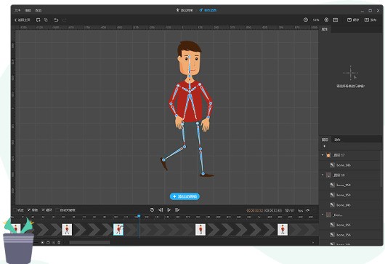Enable the auto keyframe checkbox

coord(57,210)
